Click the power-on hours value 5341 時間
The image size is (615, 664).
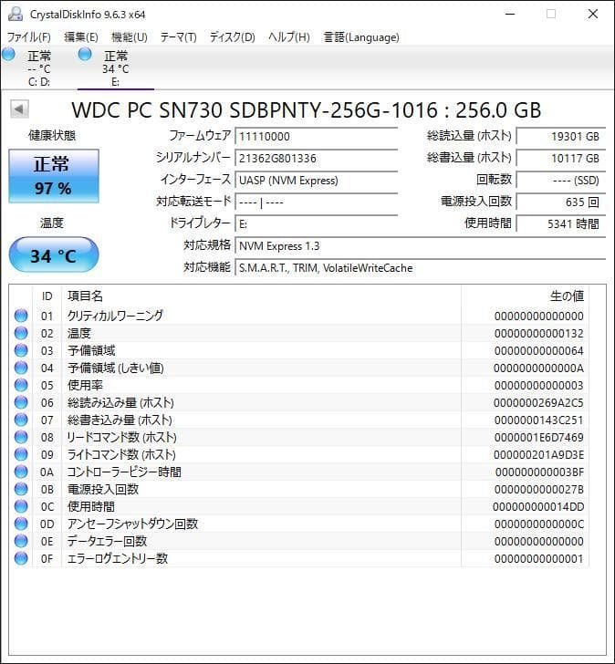pos(561,224)
